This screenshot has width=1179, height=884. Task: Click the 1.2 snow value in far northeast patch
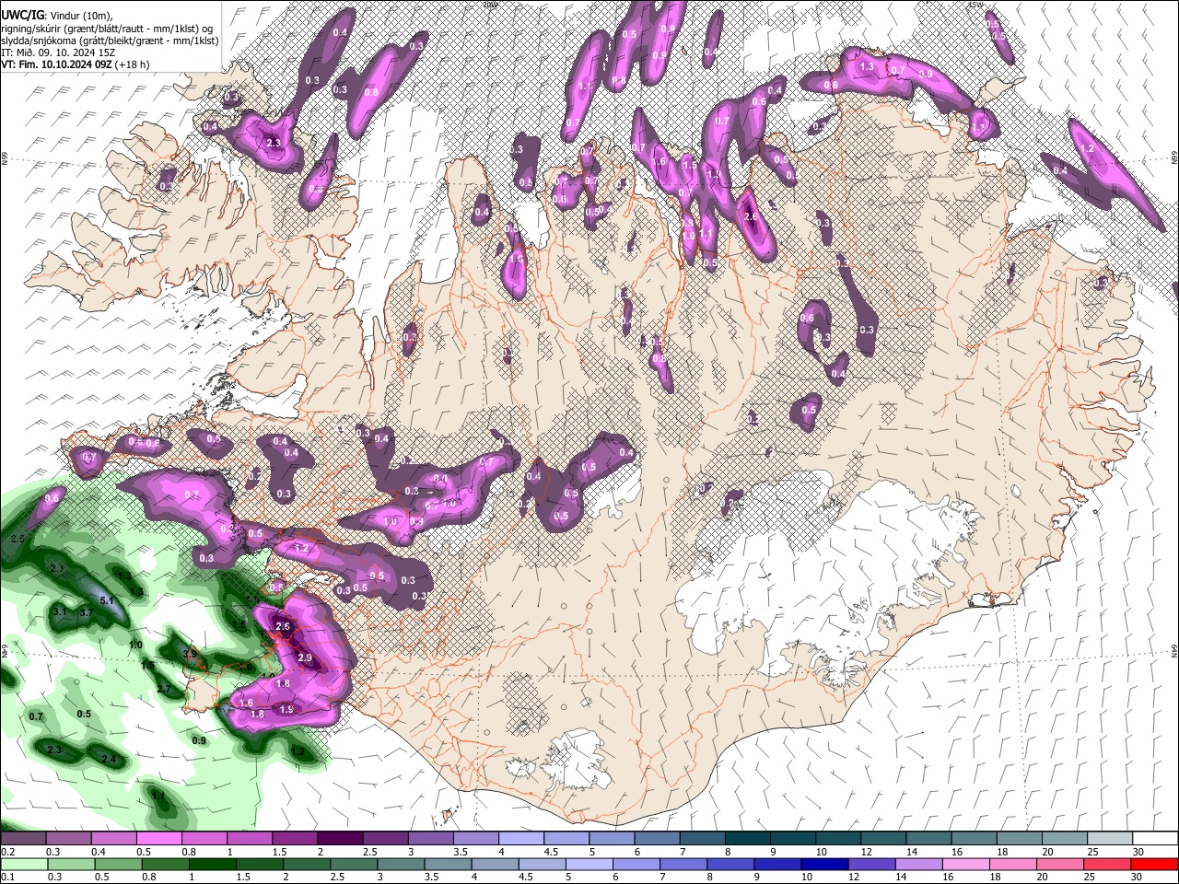tap(1086, 148)
